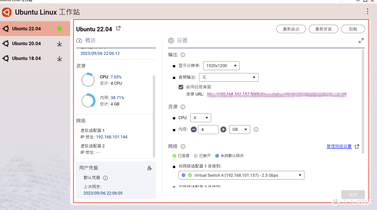
Task: Open the three-dot more options menu
Action: pyautogui.click(x=367, y=11)
